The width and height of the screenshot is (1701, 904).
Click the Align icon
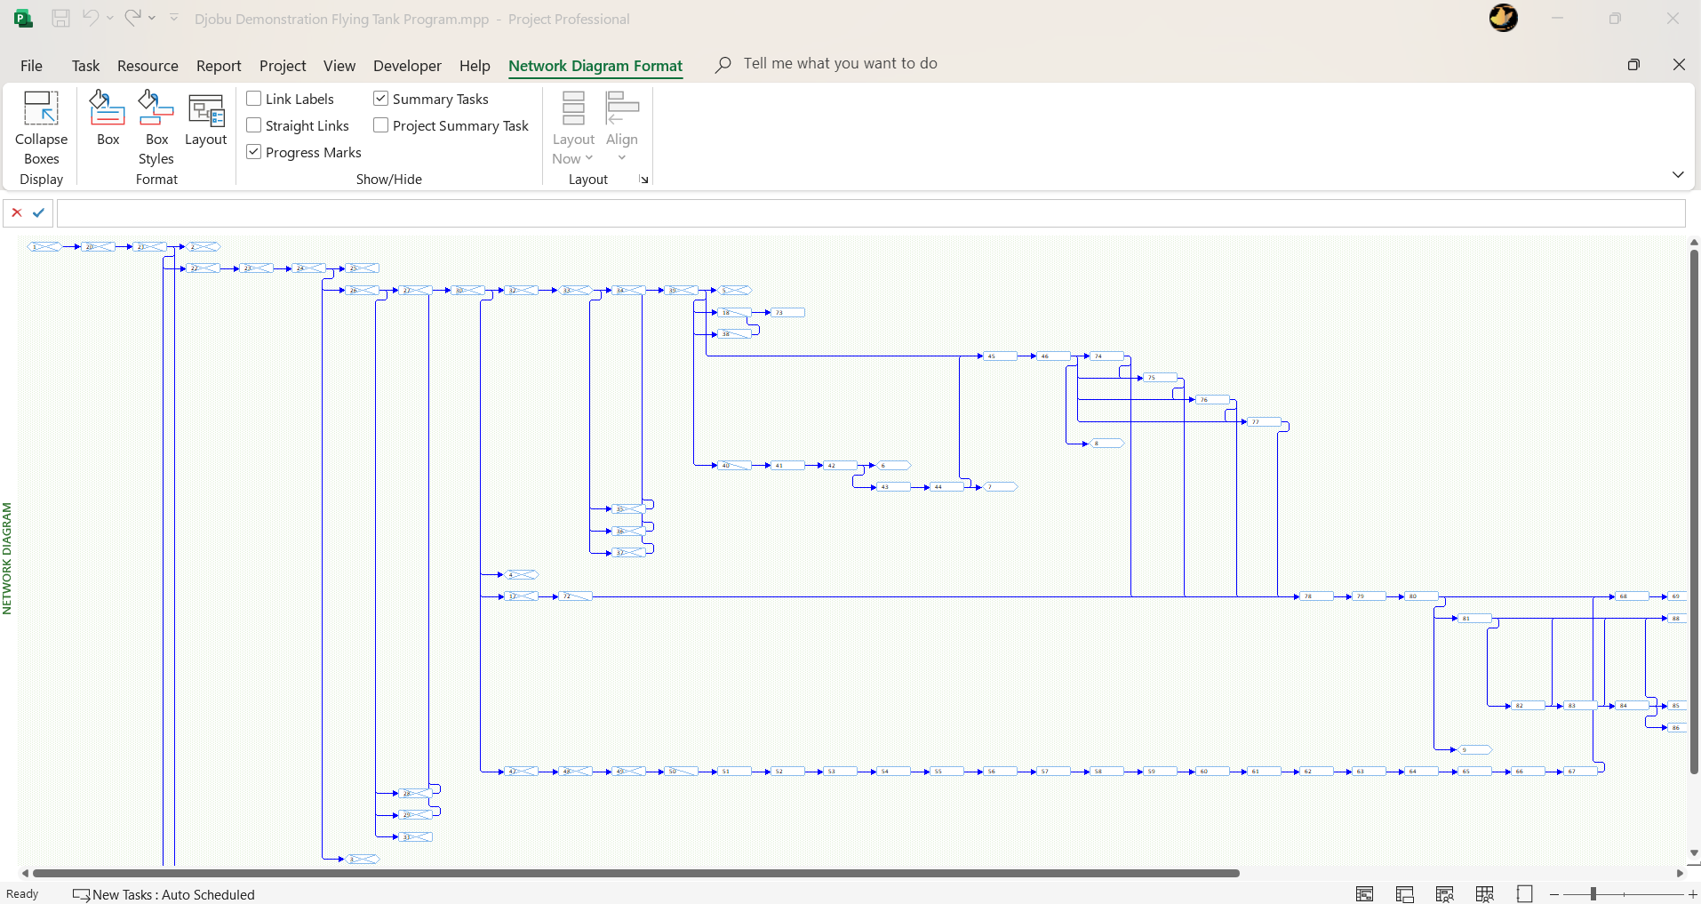point(622,108)
